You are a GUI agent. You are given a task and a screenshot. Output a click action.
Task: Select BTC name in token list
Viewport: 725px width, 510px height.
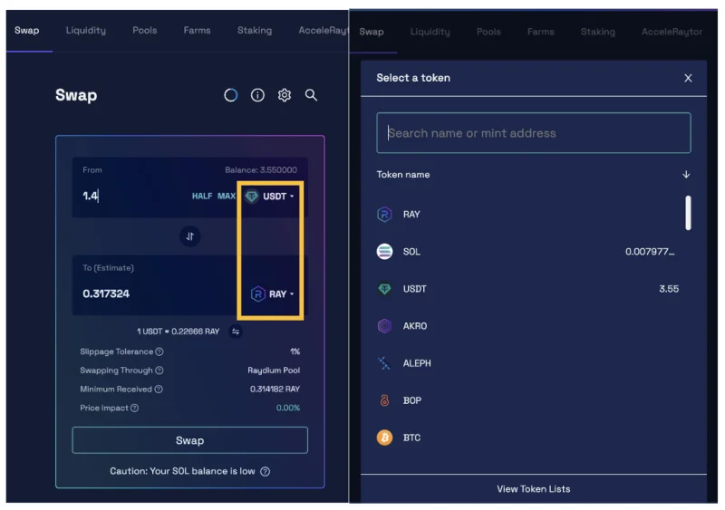411,438
